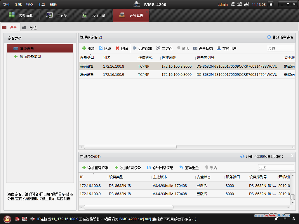Click the managed devices 过滤 filter field
299x224 pixels.
point(280,48)
